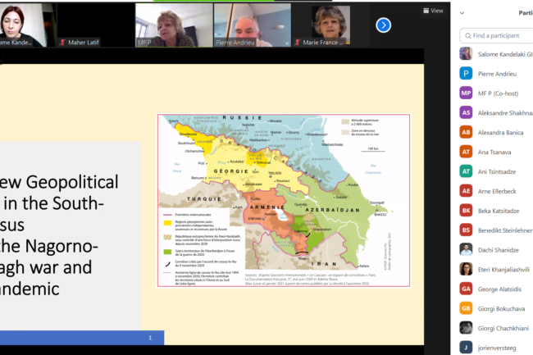
Task: Click the MF P (Co-host) avatar icon
Action: [x=466, y=93]
